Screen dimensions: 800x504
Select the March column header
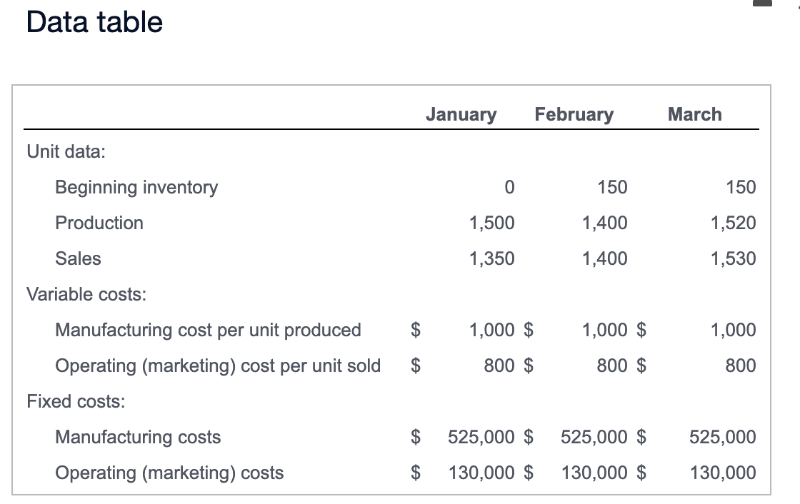694,114
